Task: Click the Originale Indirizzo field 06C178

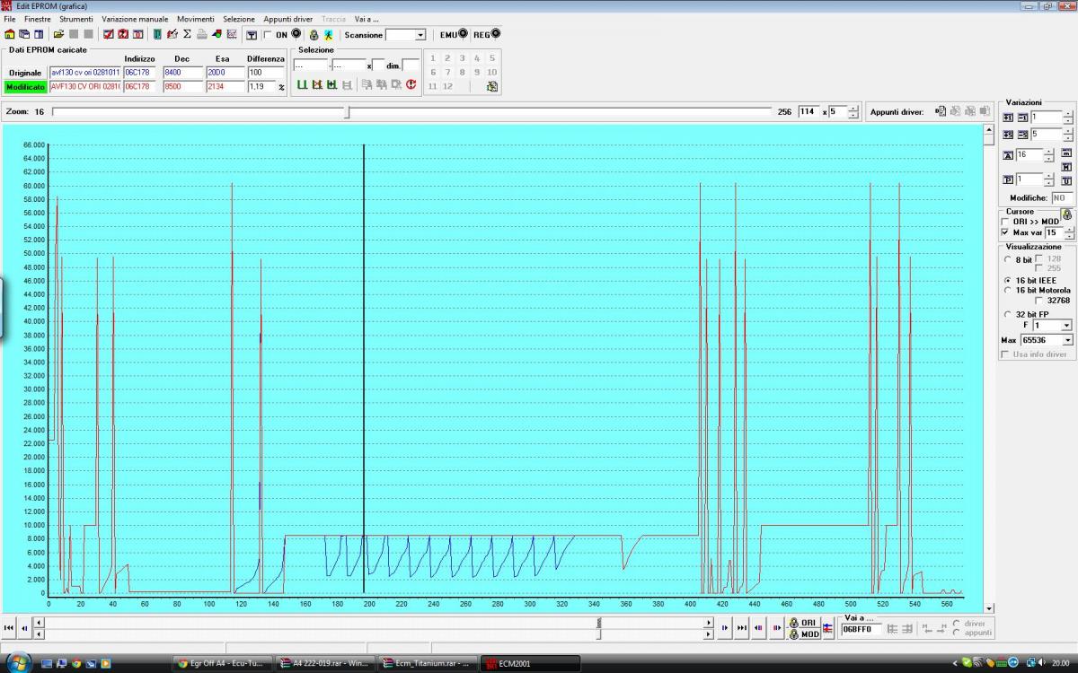Action: 139,73
